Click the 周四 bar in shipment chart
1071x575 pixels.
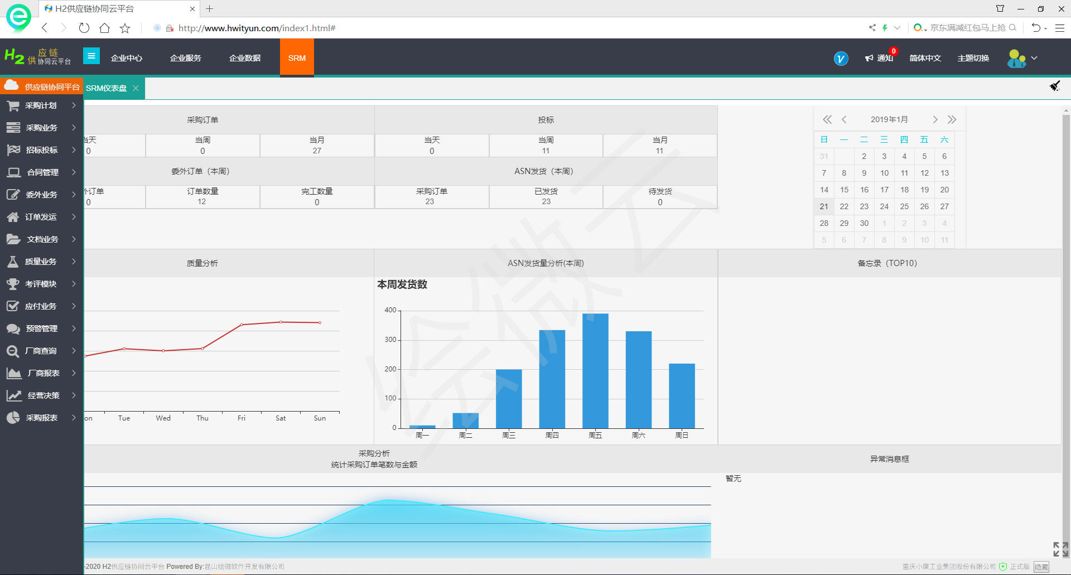552,379
